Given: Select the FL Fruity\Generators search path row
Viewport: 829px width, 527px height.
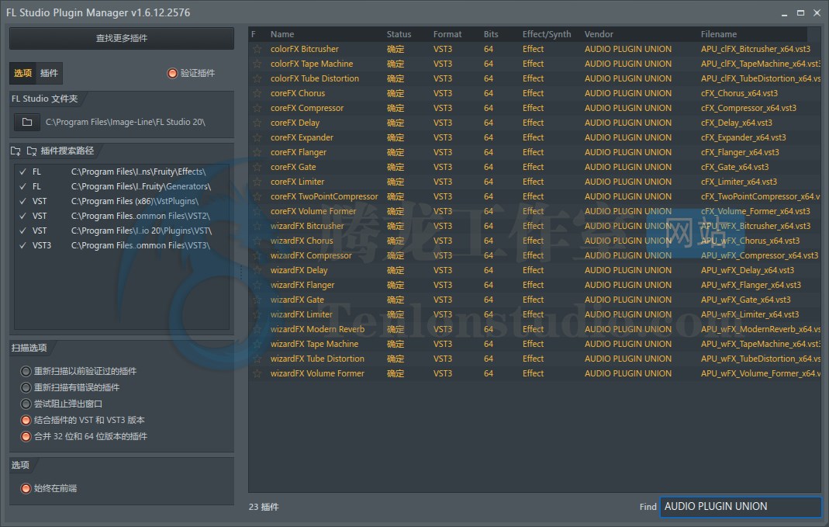Looking at the screenshot, I should pos(122,187).
